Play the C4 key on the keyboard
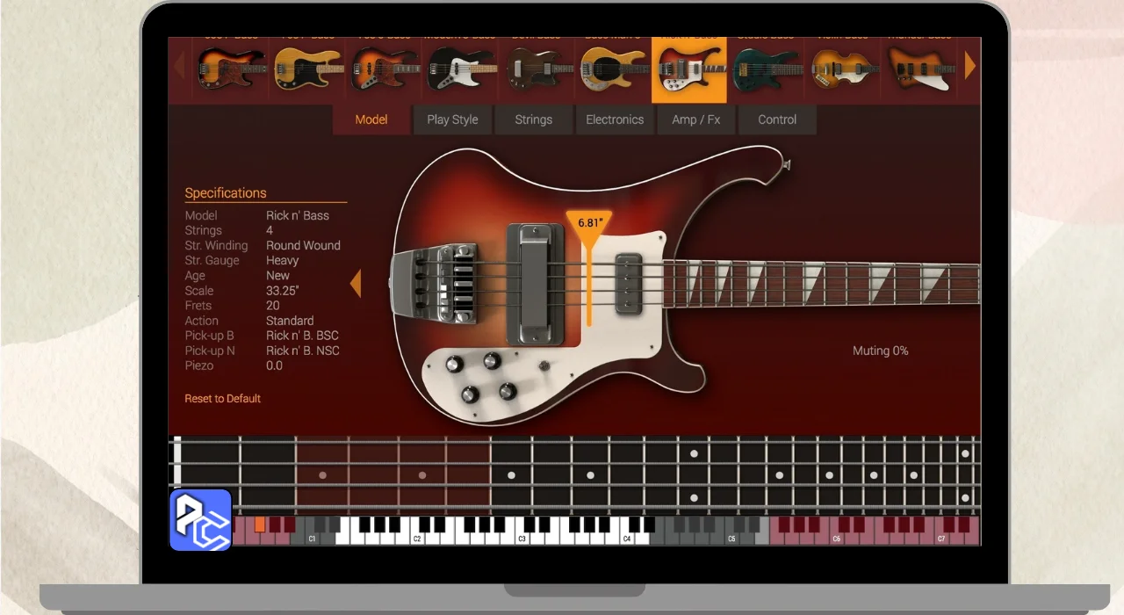Image resolution: width=1124 pixels, height=615 pixels. tap(626, 539)
